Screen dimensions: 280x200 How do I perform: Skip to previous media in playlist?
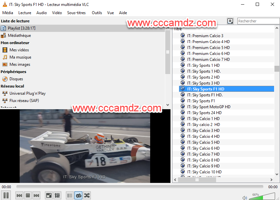(x=19, y=195)
